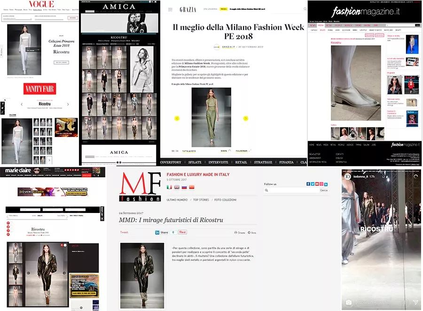Select the British flag on MF Fashion
423x311 pixels.
[177, 187]
